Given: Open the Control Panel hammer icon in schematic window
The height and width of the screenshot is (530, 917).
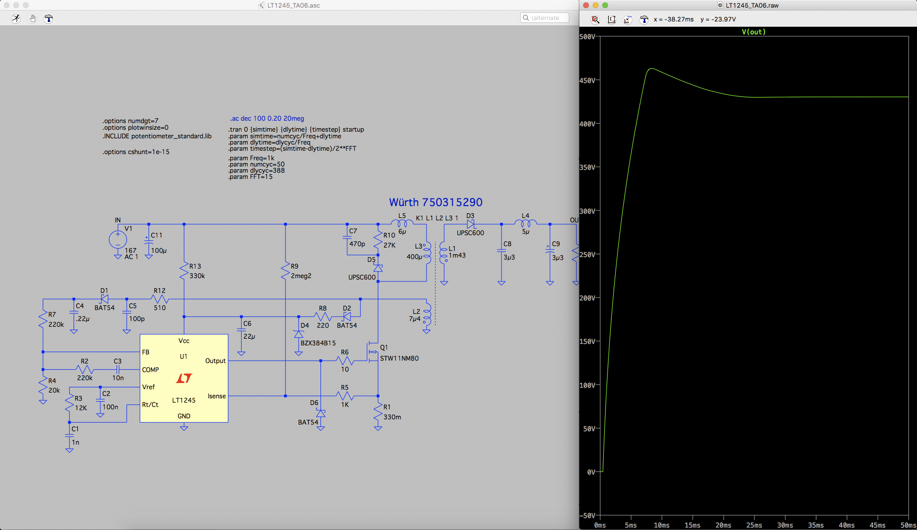Looking at the screenshot, I should pos(48,19).
